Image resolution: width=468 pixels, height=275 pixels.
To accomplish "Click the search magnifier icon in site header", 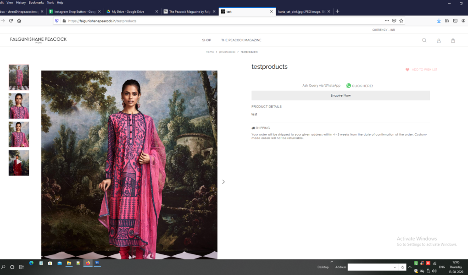I will [424, 40].
